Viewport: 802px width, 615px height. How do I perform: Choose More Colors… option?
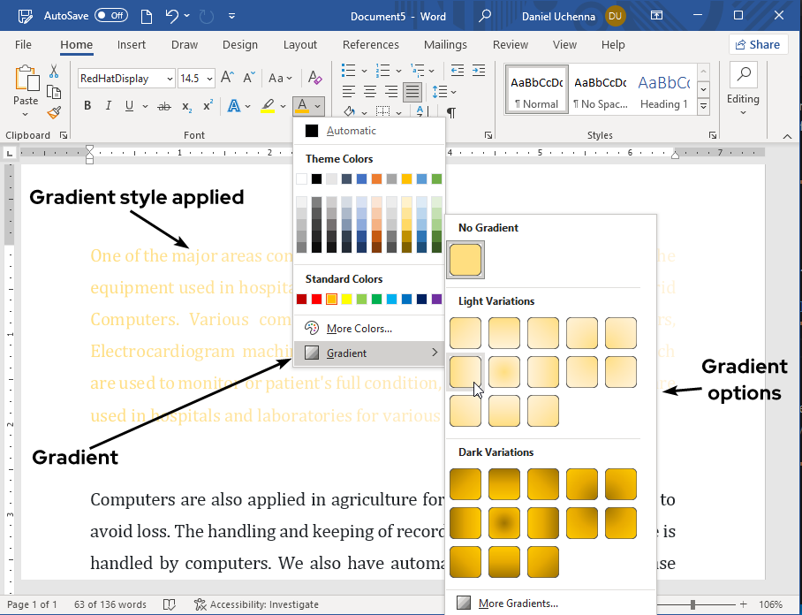(359, 329)
